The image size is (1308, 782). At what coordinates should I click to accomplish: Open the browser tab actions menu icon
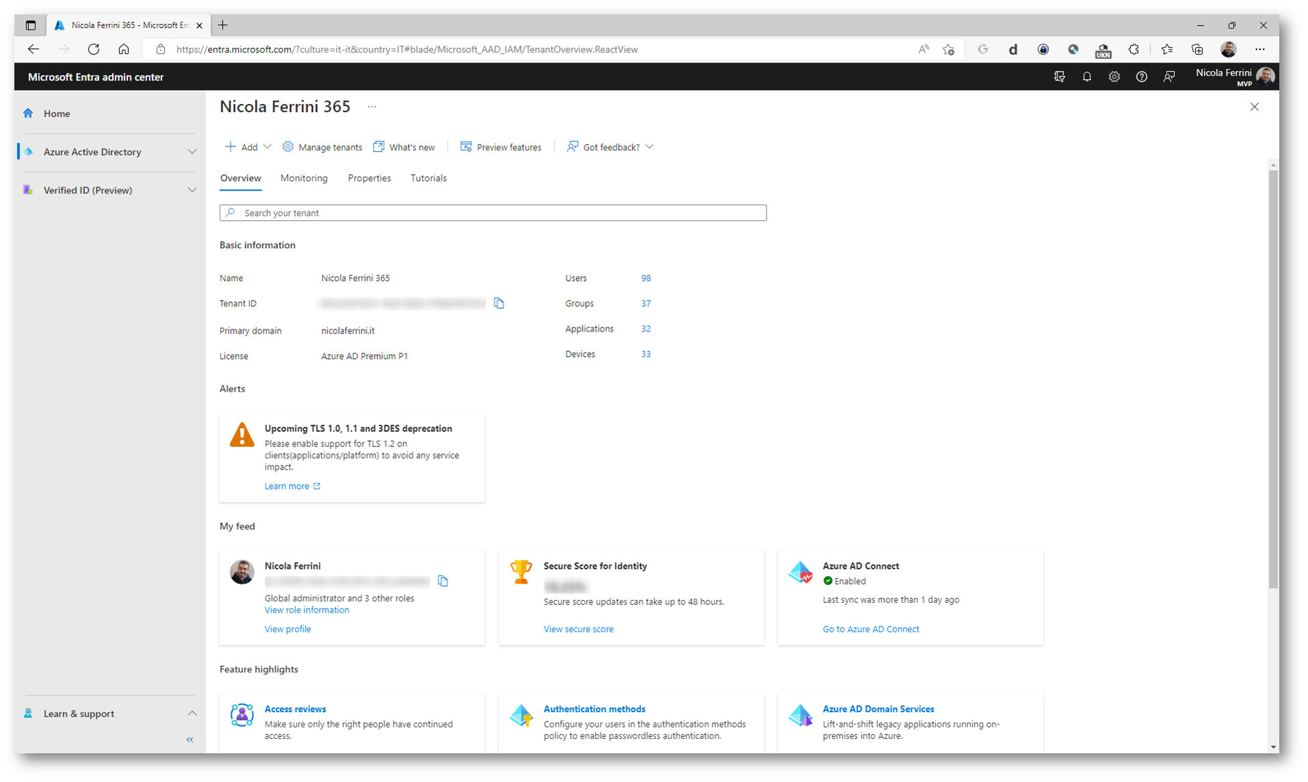[31, 25]
